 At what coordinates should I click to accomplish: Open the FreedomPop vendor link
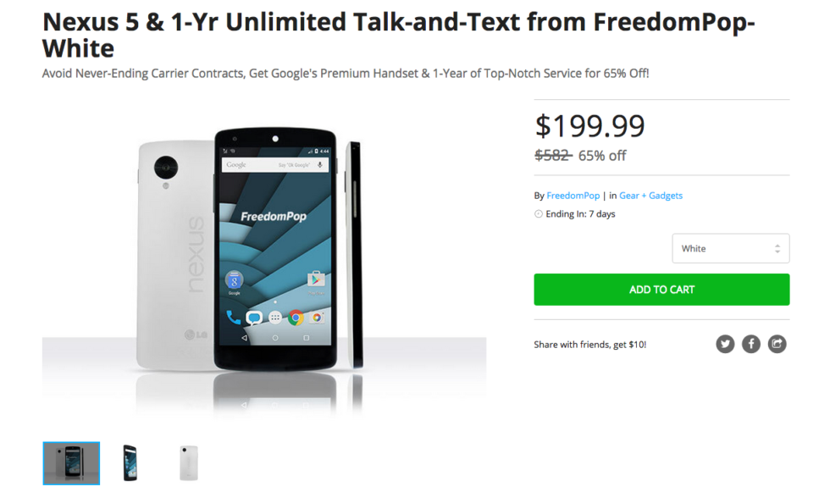click(x=573, y=196)
